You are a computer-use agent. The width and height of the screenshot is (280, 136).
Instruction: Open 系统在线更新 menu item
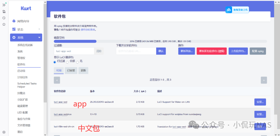pyautogui.click(x=25, y=45)
